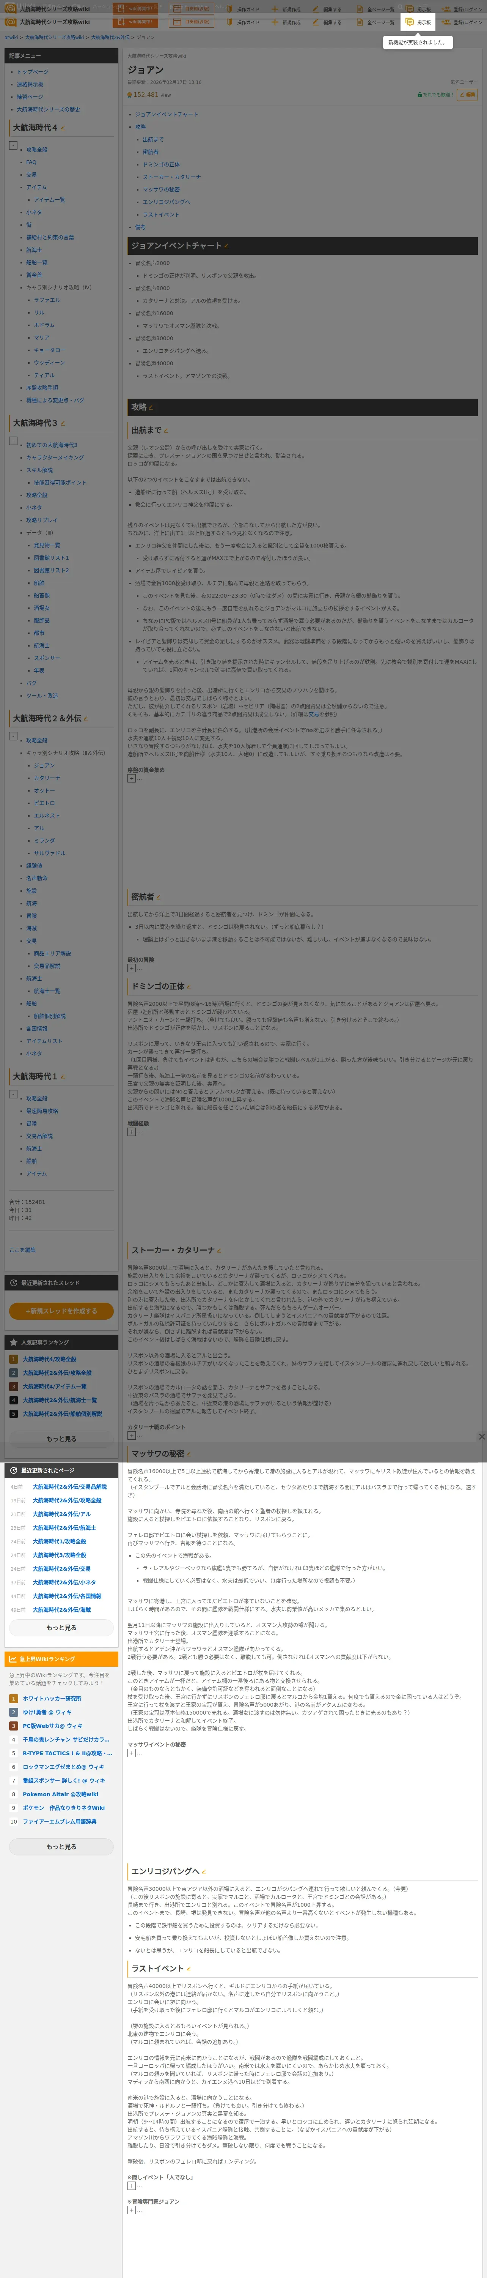
Task: Close the overlay with the X icon
Action: (482, 1437)
